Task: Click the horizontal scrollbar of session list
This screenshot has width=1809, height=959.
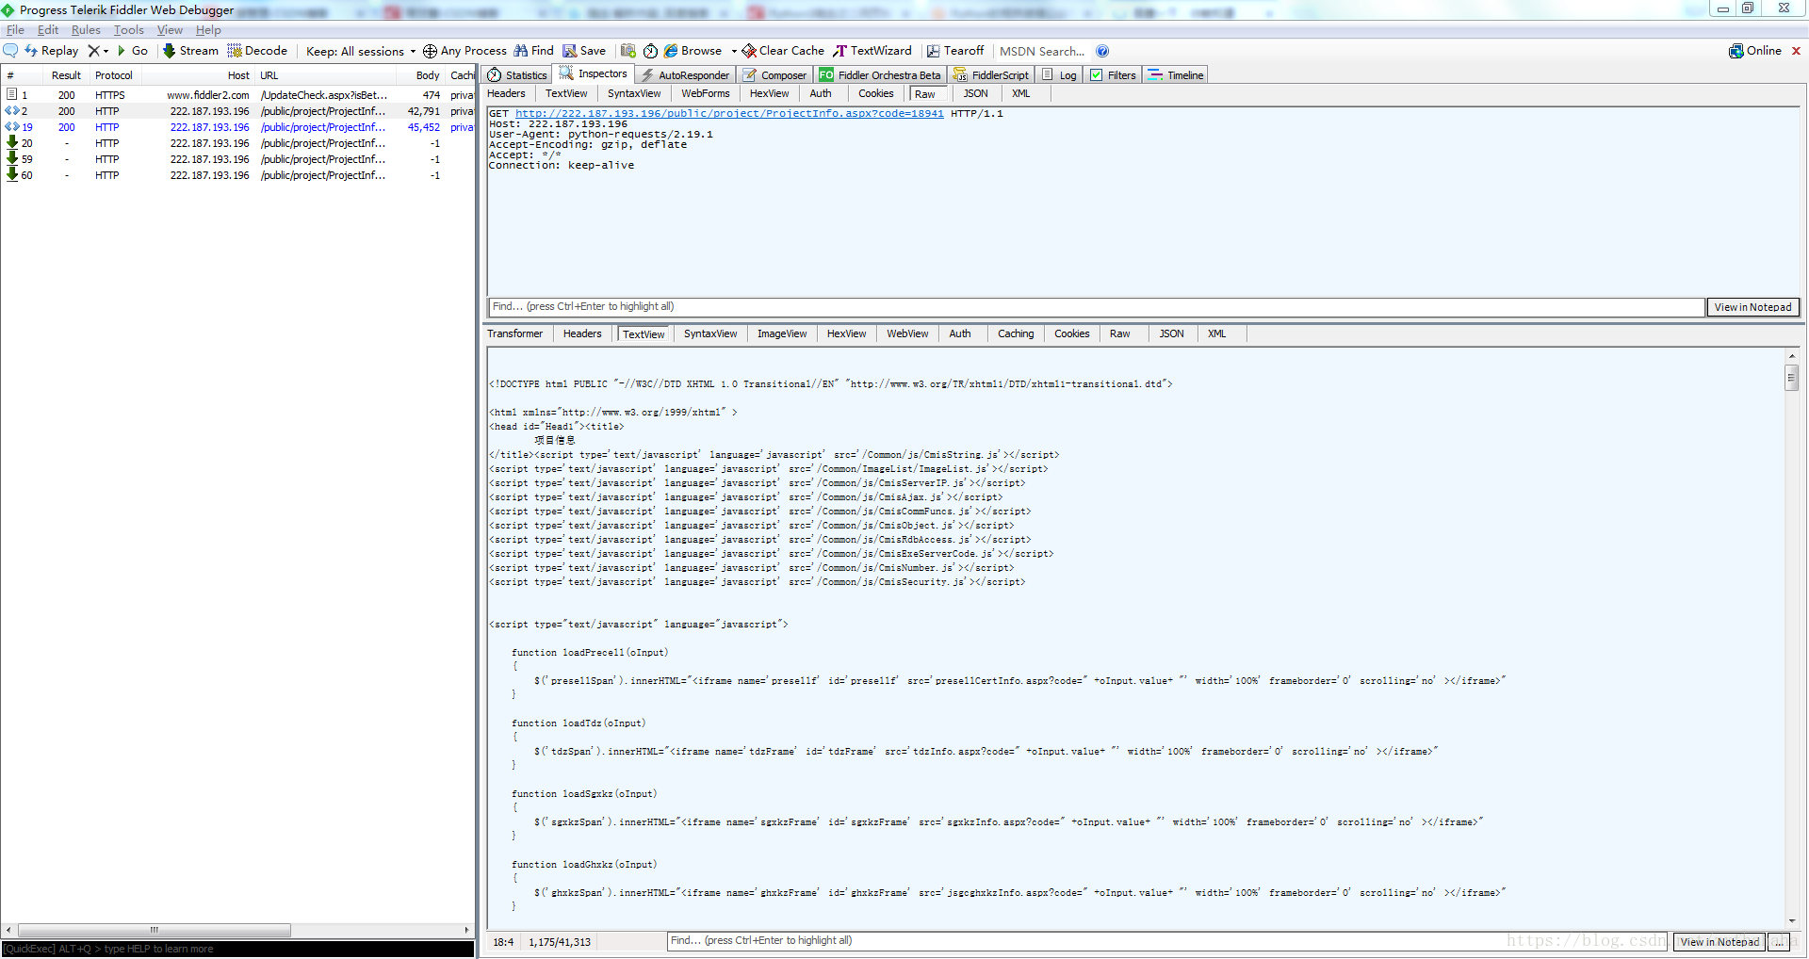Action: point(154,930)
